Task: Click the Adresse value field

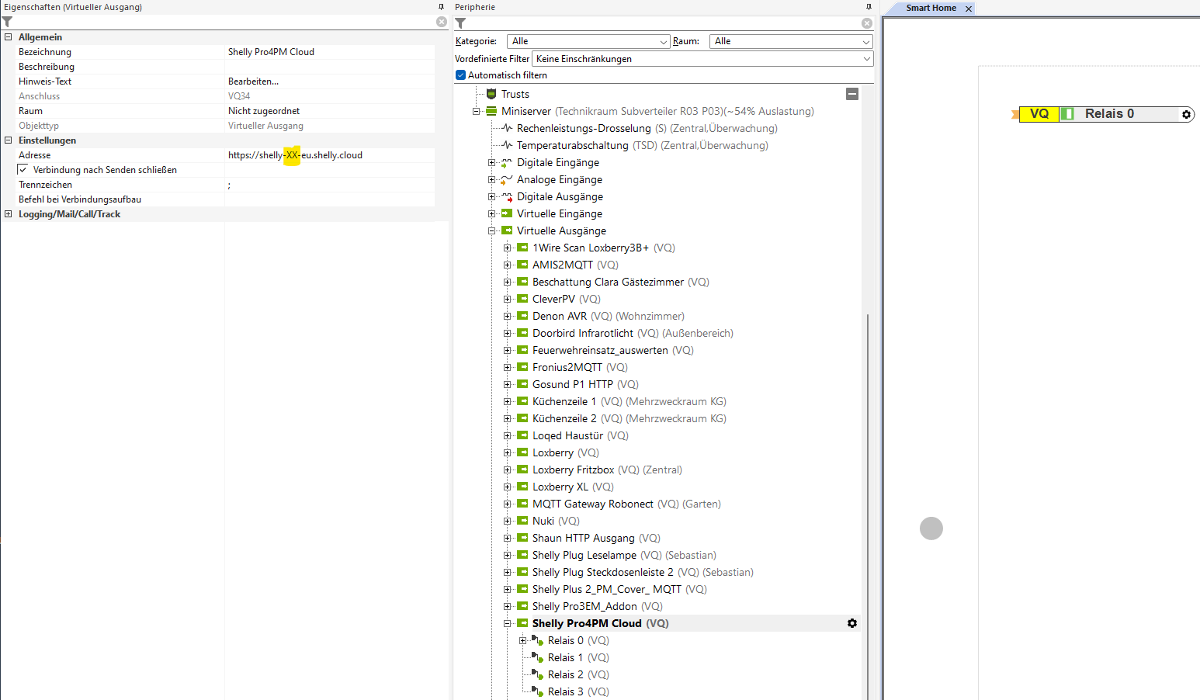Action: pos(330,155)
